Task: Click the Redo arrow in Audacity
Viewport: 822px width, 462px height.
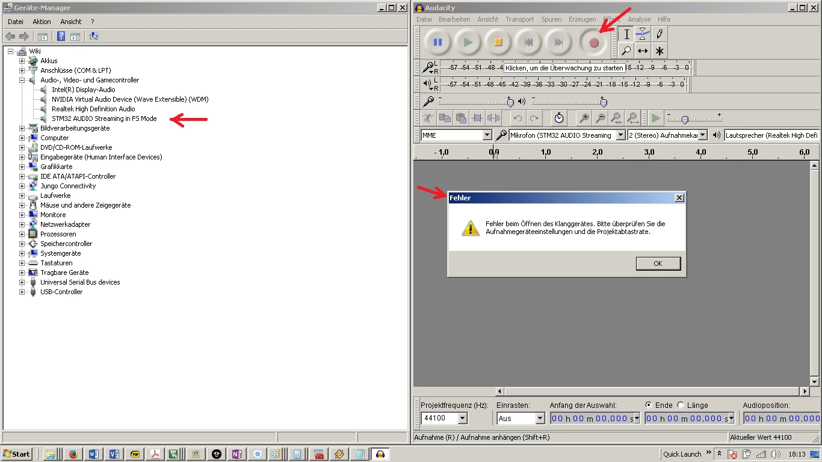Action: pyautogui.click(x=534, y=118)
